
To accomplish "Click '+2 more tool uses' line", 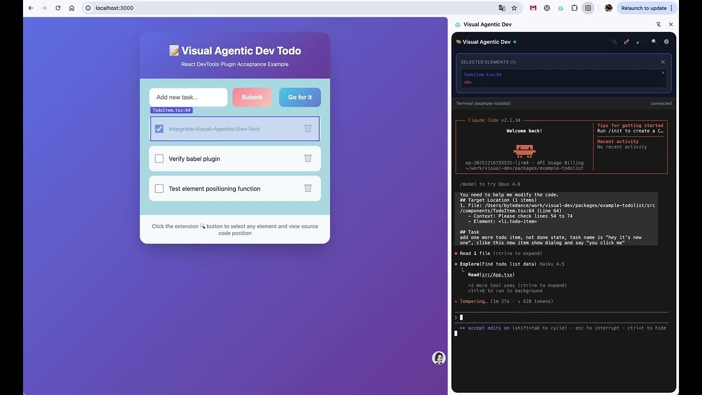I will (x=517, y=285).
